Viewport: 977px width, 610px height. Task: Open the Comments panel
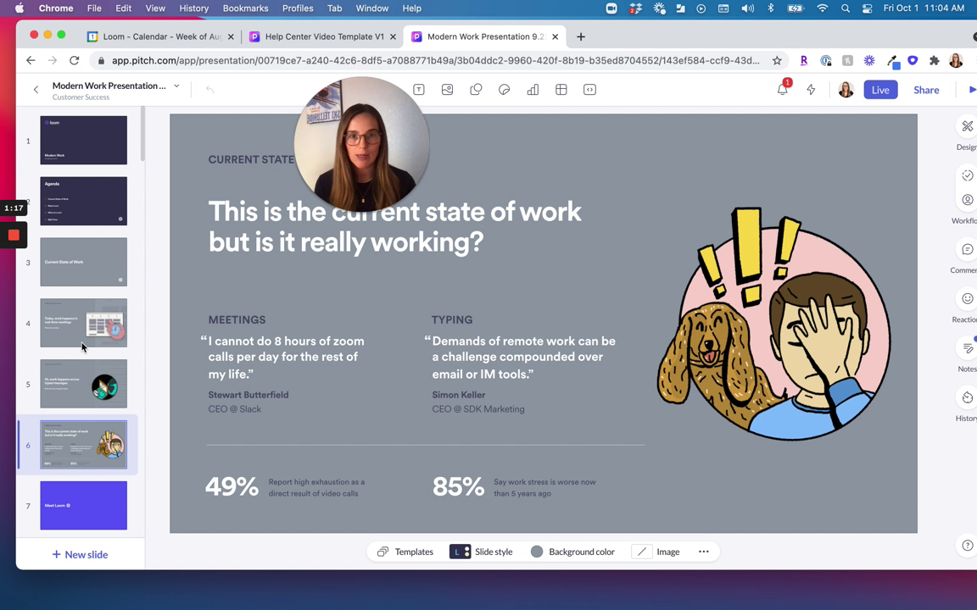pyautogui.click(x=968, y=249)
